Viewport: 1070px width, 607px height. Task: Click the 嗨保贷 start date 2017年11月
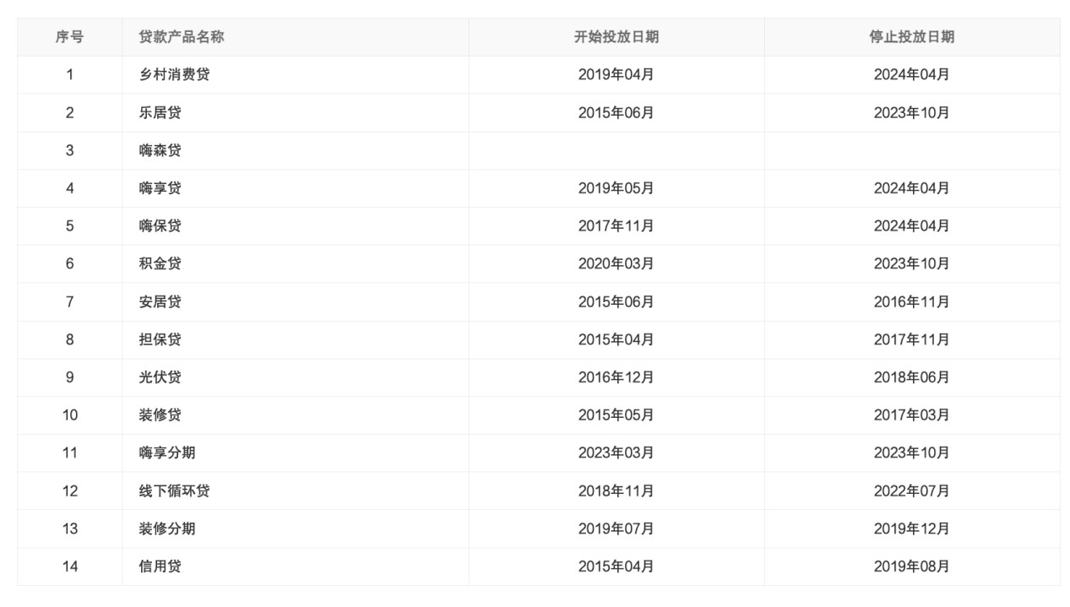coord(616,225)
